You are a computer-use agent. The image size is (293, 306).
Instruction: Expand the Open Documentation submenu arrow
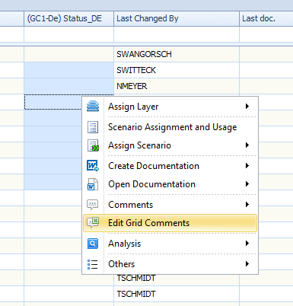[x=247, y=184]
